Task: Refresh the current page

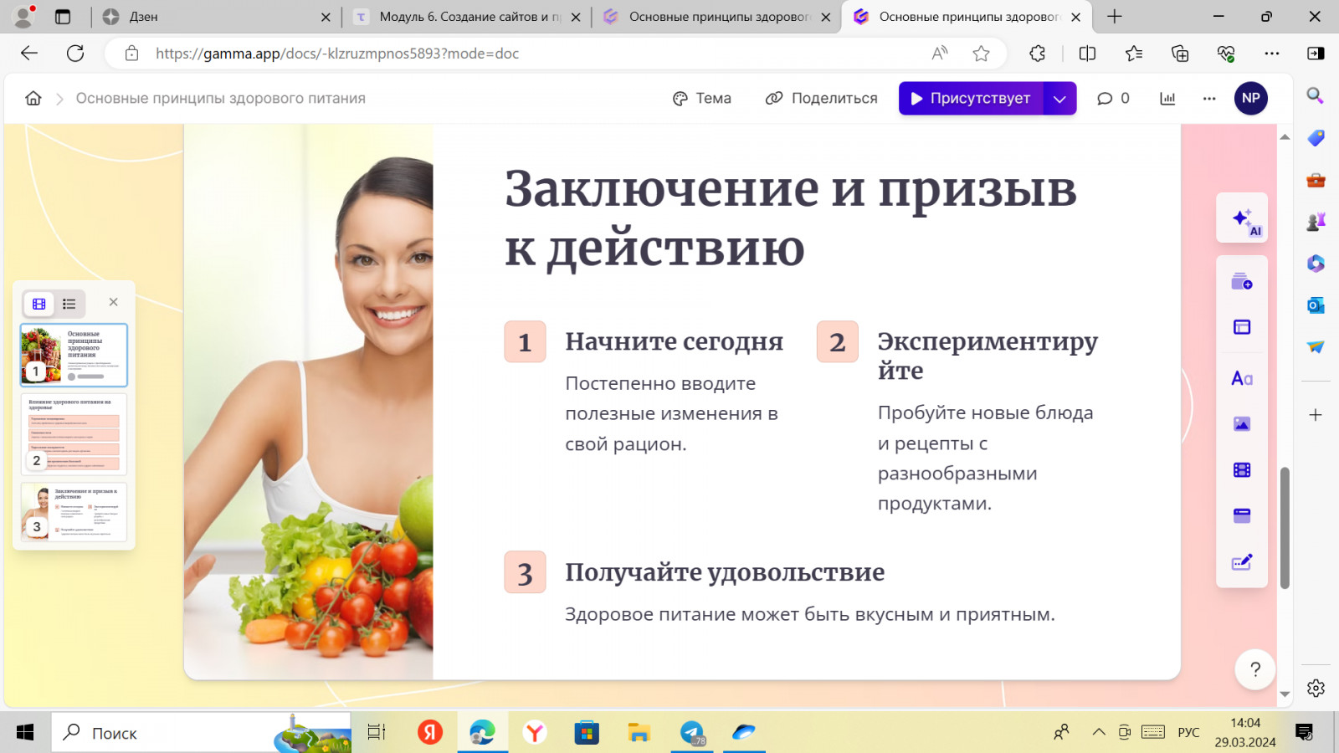Action: coord(75,54)
